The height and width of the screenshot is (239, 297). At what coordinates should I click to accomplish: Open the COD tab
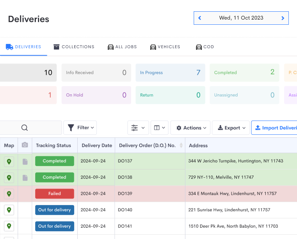[x=205, y=47]
